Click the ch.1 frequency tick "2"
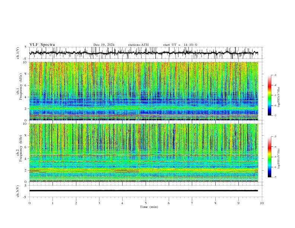The image size is (295, 228). coord(26,109)
